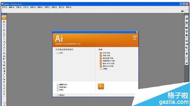Show the Swatches panel
The width and height of the screenshot is (190, 106).
pyautogui.click(x=187, y=28)
